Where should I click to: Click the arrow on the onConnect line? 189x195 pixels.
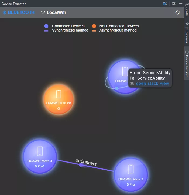pyautogui.click(x=82, y=165)
